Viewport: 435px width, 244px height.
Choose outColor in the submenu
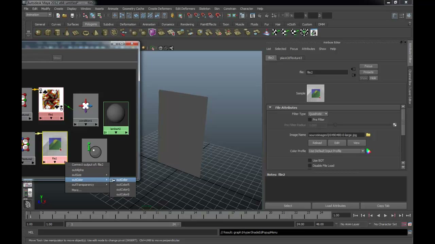(x=123, y=180)
